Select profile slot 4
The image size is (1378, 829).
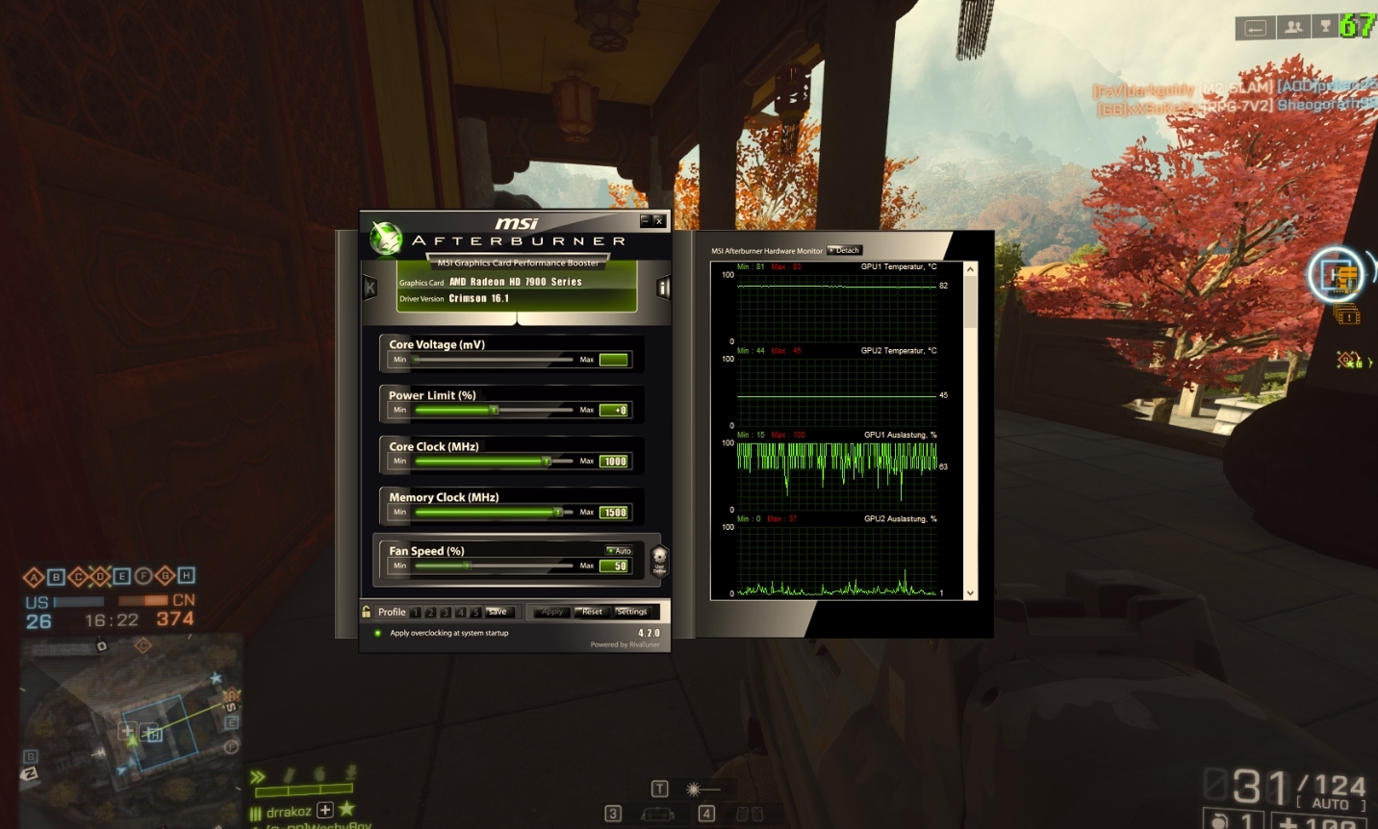point(460,612)
